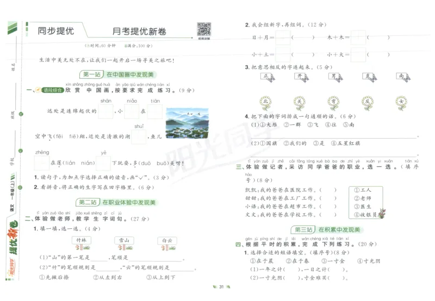435x301 pixels.
Task: Click the blank after 文文's school sentence
Action: 328,215
